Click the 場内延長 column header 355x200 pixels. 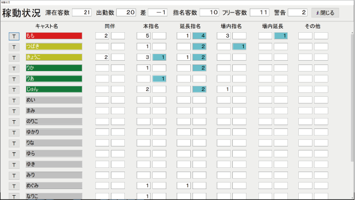(x=273, y=26)
